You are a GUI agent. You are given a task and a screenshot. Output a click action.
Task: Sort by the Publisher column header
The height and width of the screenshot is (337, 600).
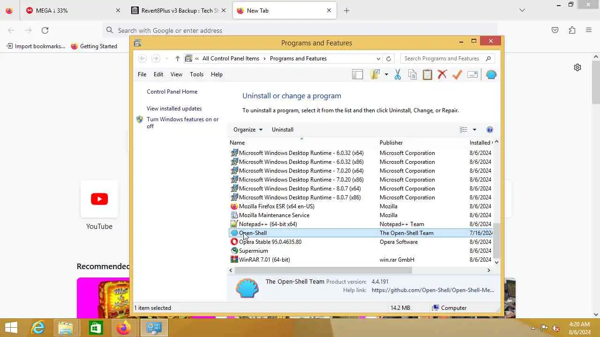coord(423,143)
